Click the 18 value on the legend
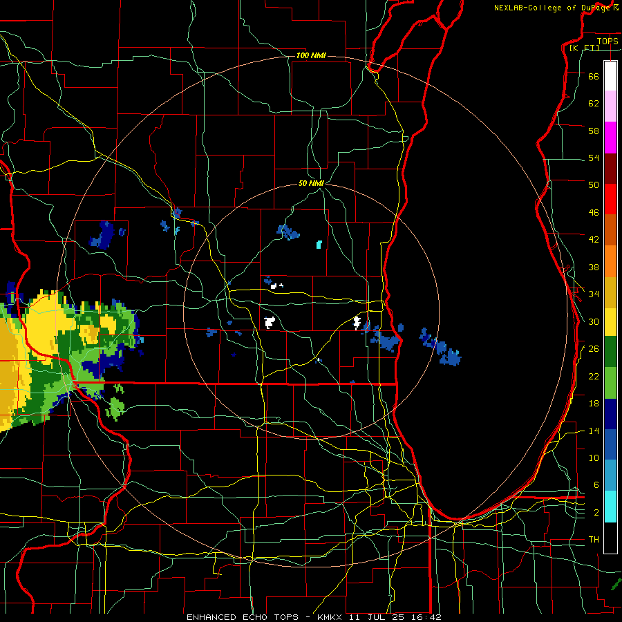 pyautogui.click(x=594, y=404)
